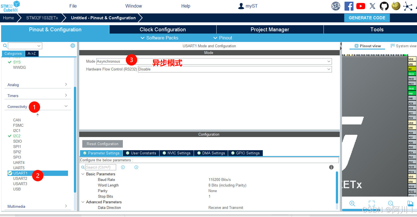Select USART2 in the peripheral list
The width and height of the screenshot is (417, 217).
point(20,178)
